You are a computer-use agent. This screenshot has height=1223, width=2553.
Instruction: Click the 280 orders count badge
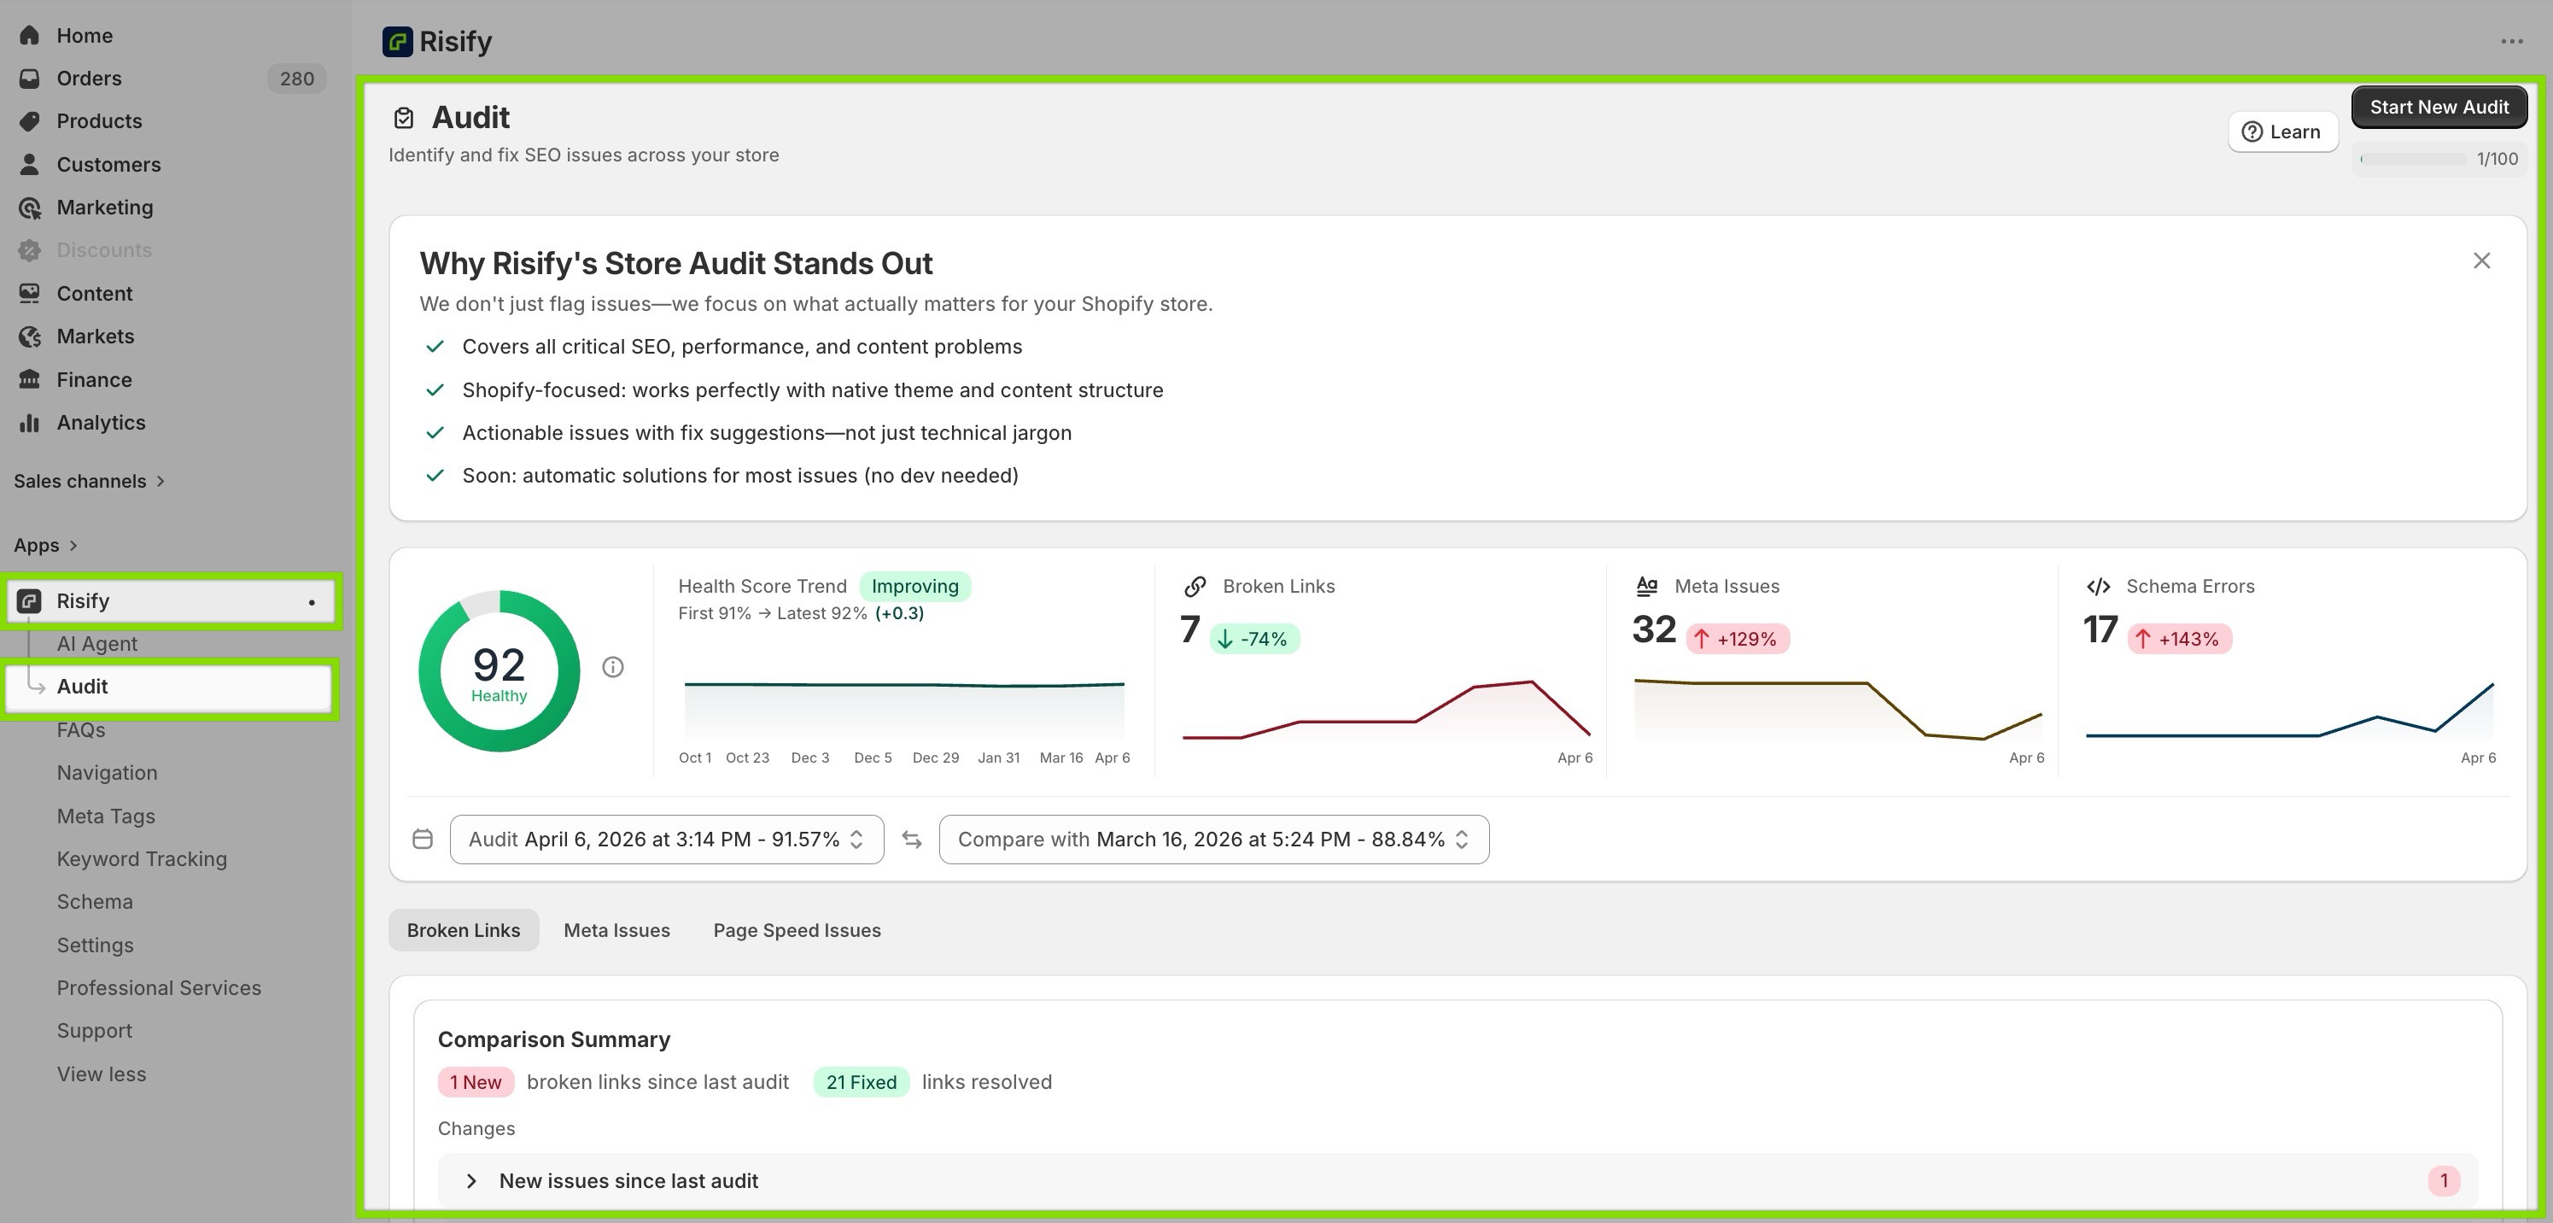[x=296, y=79]
